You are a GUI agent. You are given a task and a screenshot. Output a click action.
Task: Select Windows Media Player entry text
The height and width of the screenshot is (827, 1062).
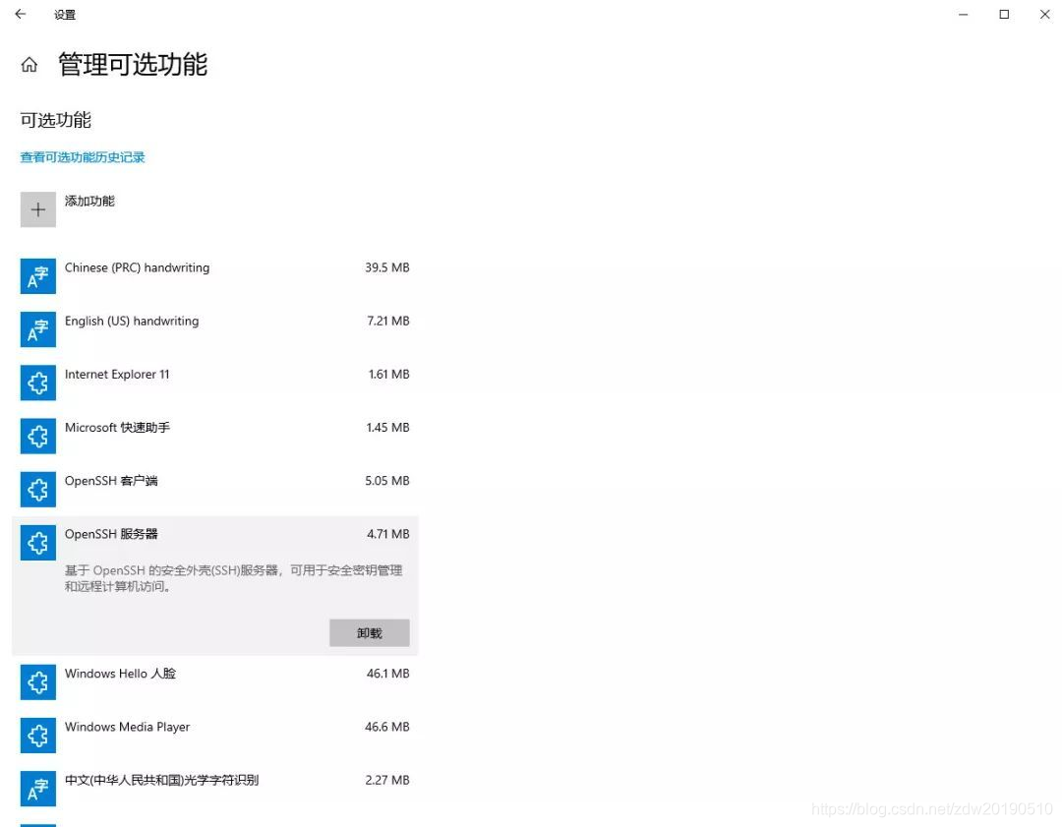[127, 727]
